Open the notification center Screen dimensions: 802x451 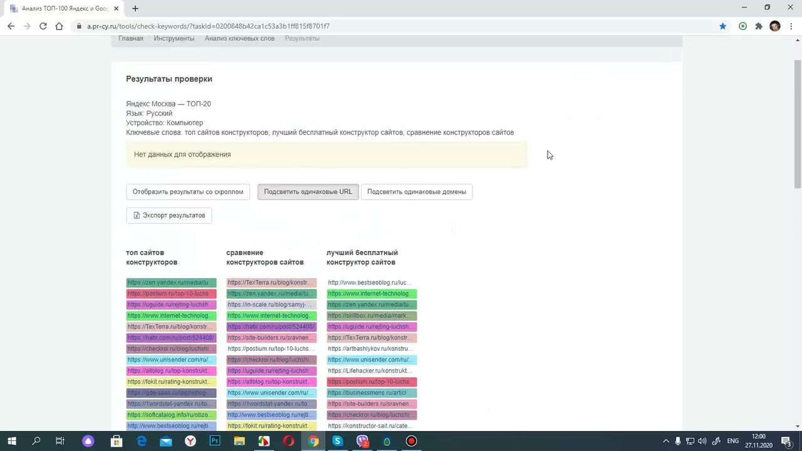click(x=786, y=441)
